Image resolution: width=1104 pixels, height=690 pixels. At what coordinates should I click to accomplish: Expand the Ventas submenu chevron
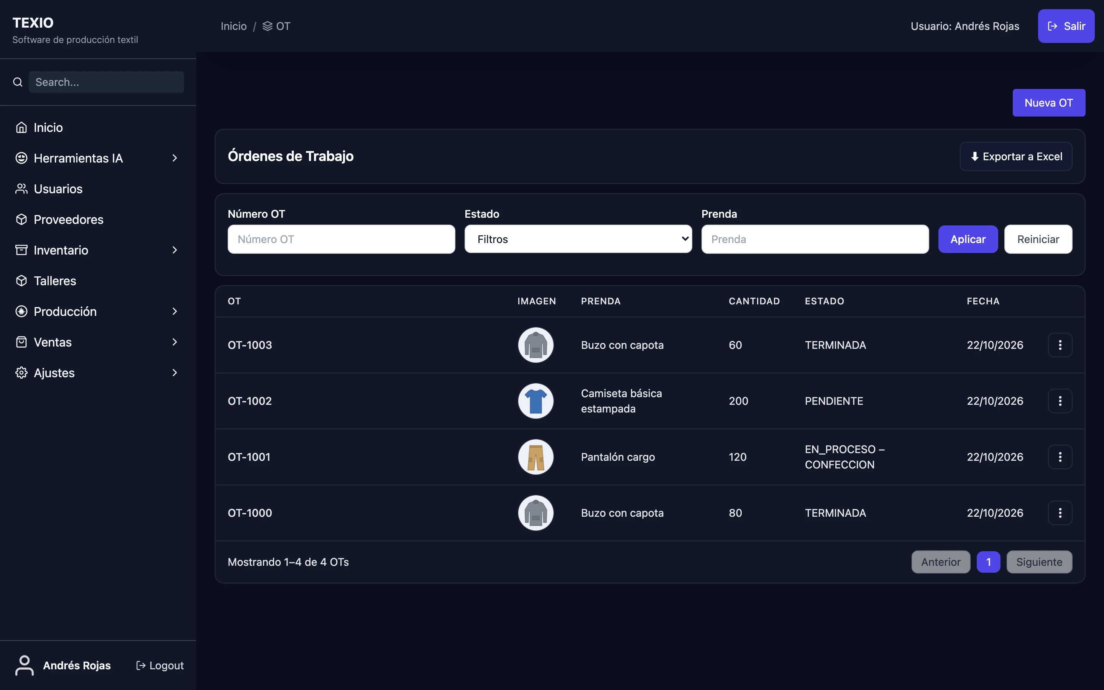(175, 342)
